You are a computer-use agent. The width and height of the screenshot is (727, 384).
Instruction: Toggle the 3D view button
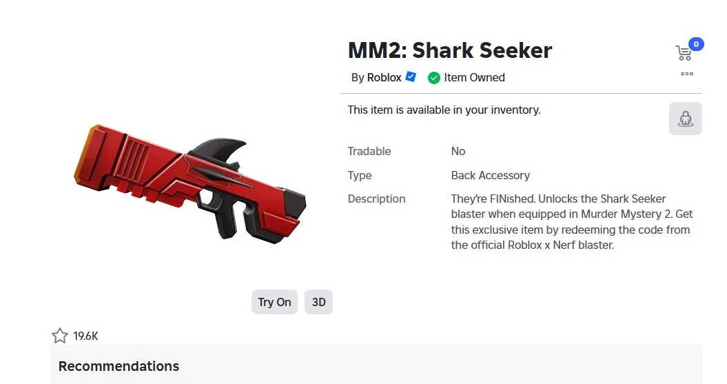coord(318,302)
